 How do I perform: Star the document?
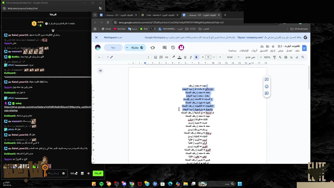(x=273, y=46)
